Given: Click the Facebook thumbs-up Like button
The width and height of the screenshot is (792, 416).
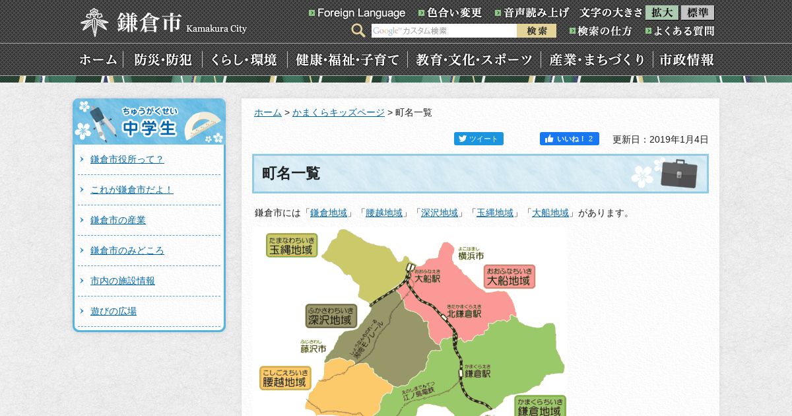Looking at the screenshot, I should point(569,139).
